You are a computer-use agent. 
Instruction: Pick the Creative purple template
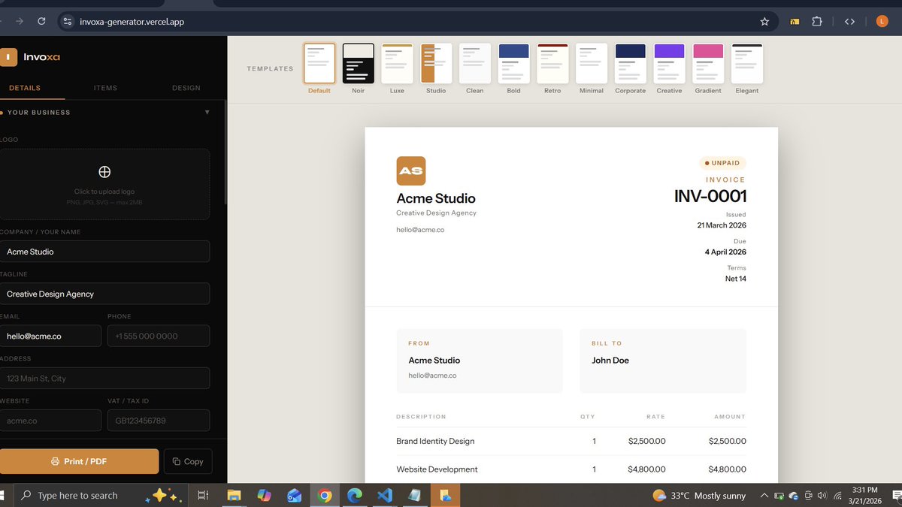coord(669,63)
